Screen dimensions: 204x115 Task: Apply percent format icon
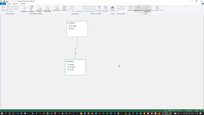tap(73, 11)
